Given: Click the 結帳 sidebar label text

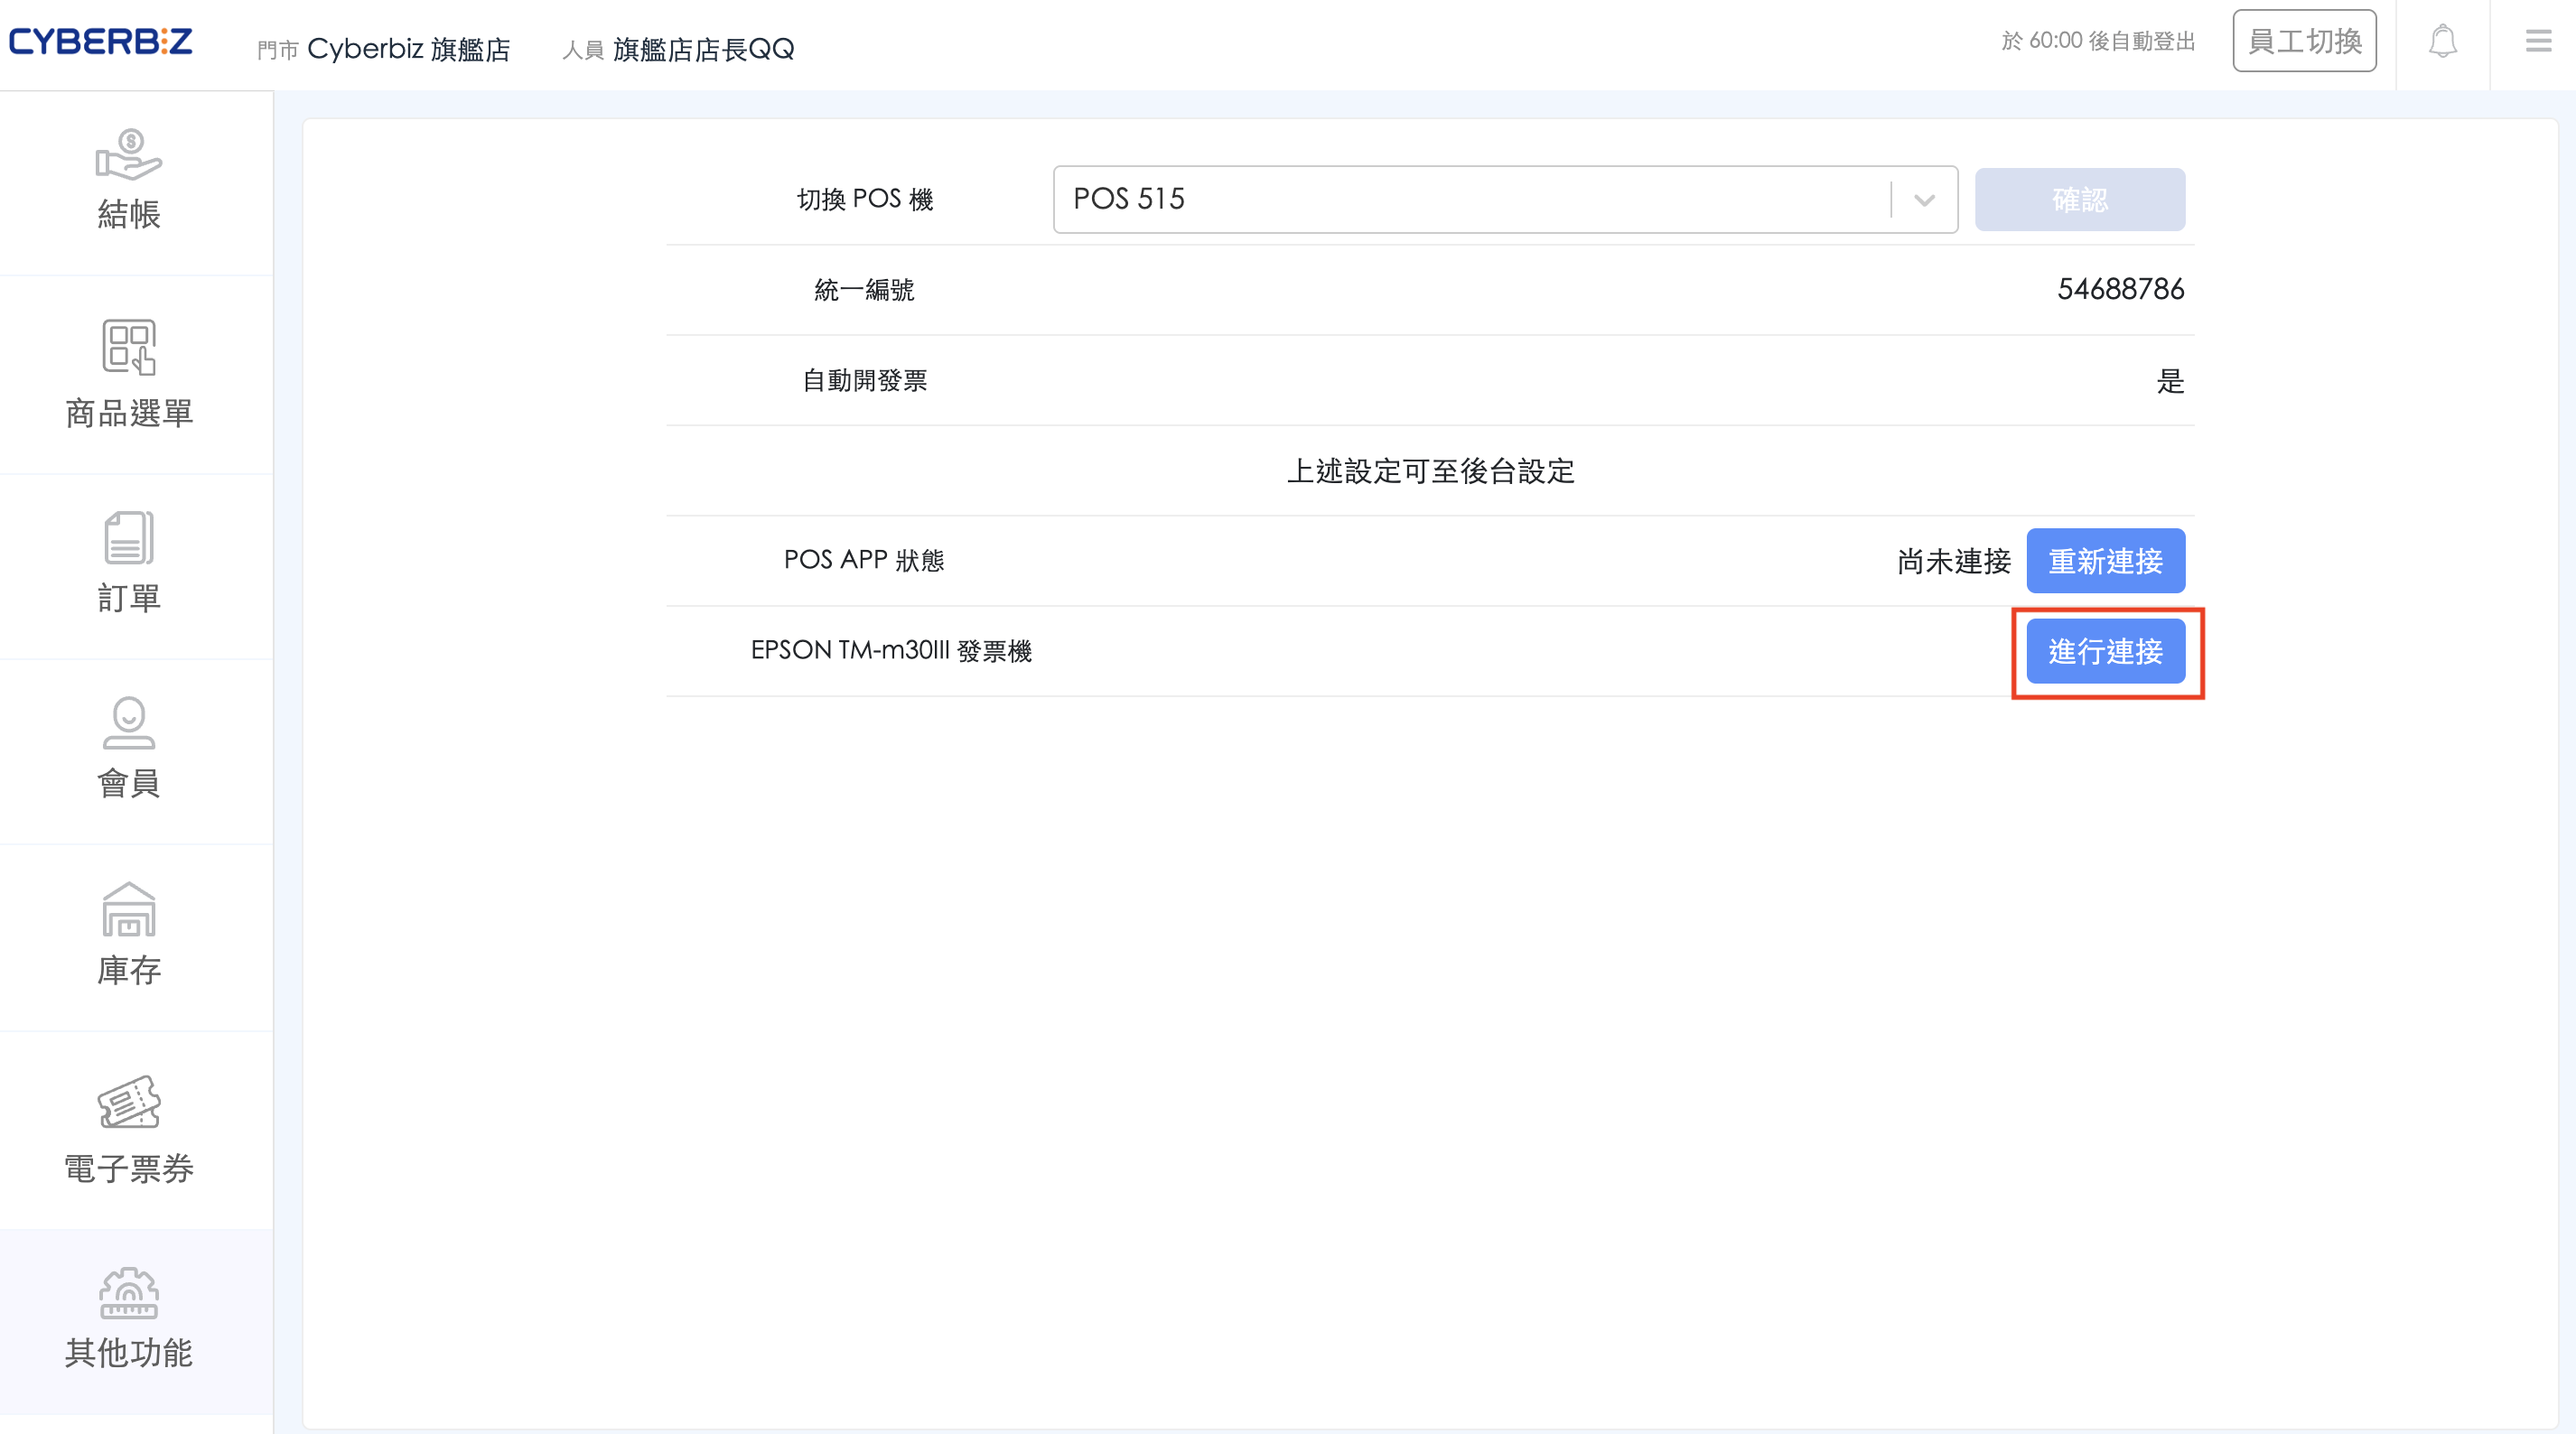Looking at the screenshot, I should pyautogui.click(x=128, y=214).
